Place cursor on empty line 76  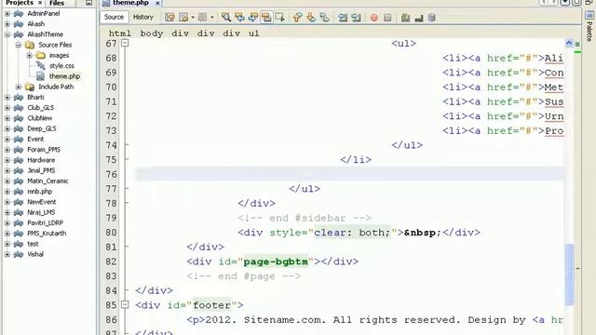point(349,174)
